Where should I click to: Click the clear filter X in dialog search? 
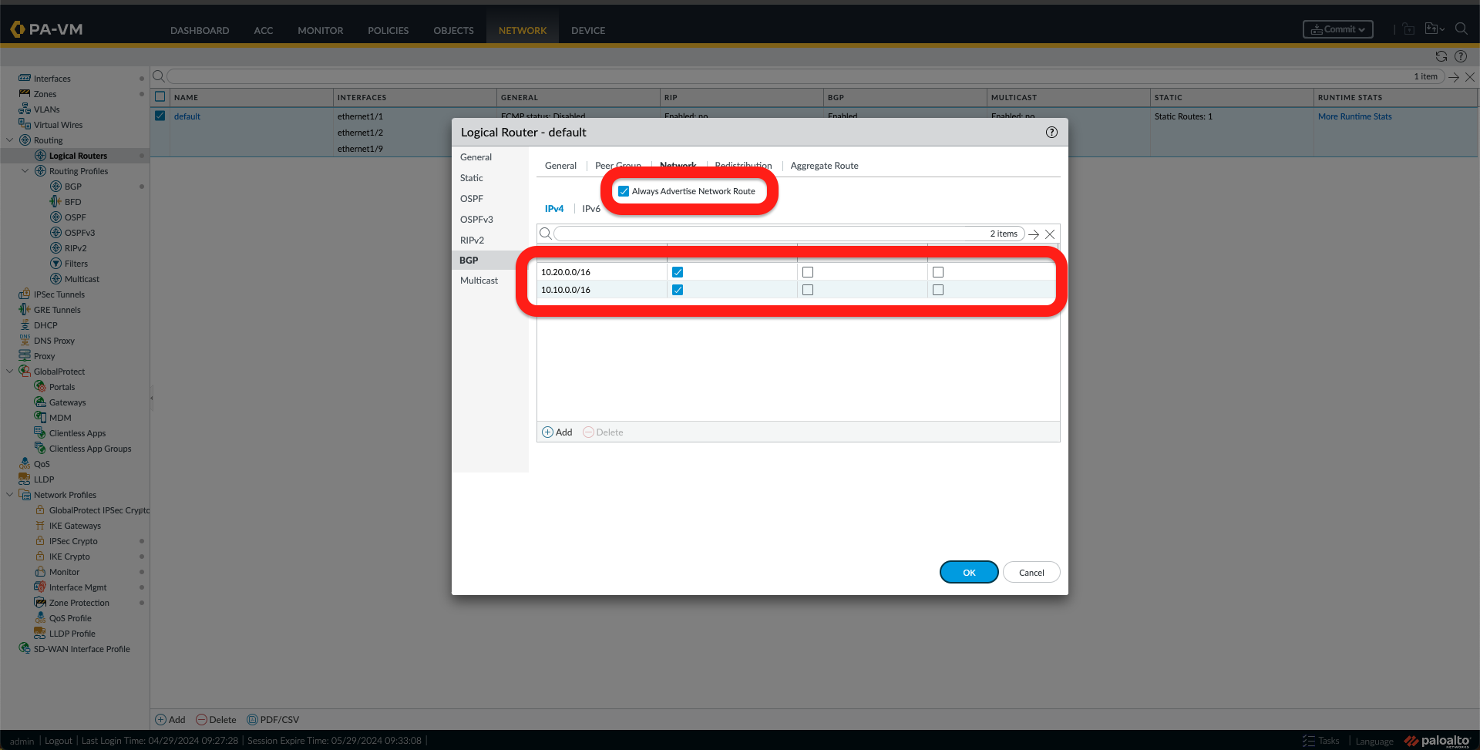1050,234
